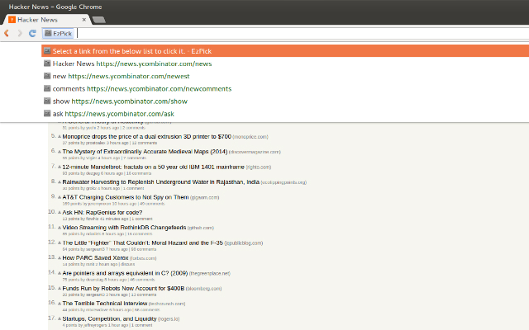Click the thegreenplace.net domain link
This screenshot has width=529, height=330.
(209, 273)
